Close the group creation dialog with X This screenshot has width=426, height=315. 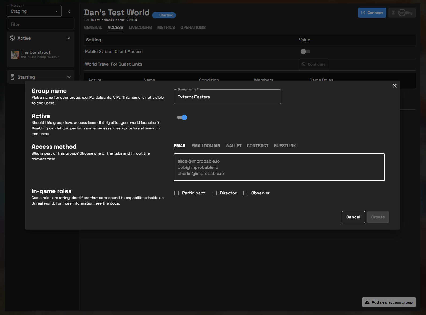[x=394, y=86]
